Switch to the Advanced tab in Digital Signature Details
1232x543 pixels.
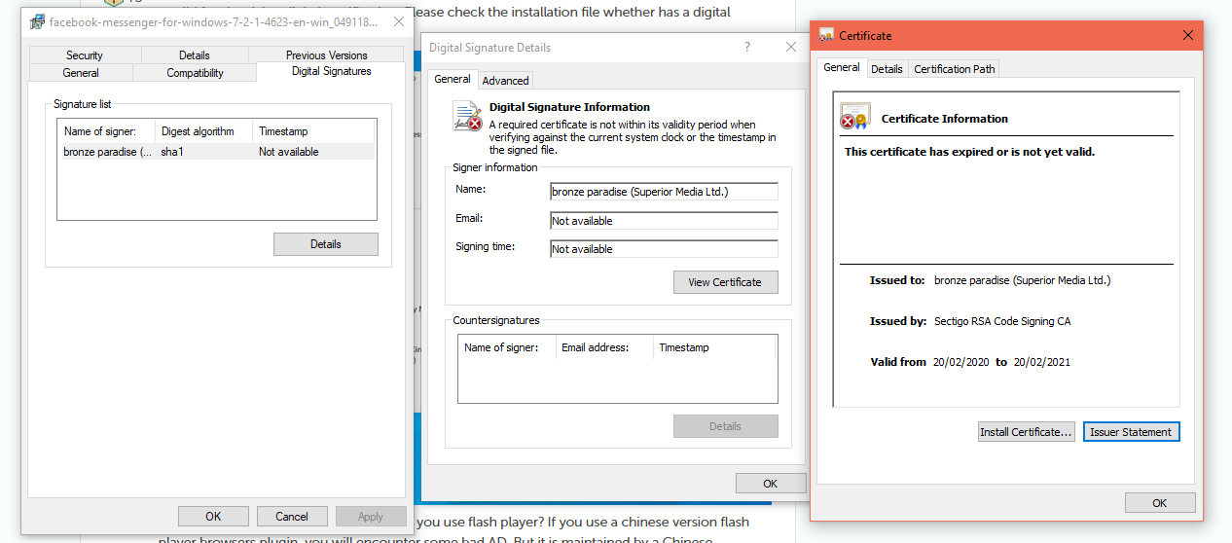pyautogui.click(x=505, y=81)
